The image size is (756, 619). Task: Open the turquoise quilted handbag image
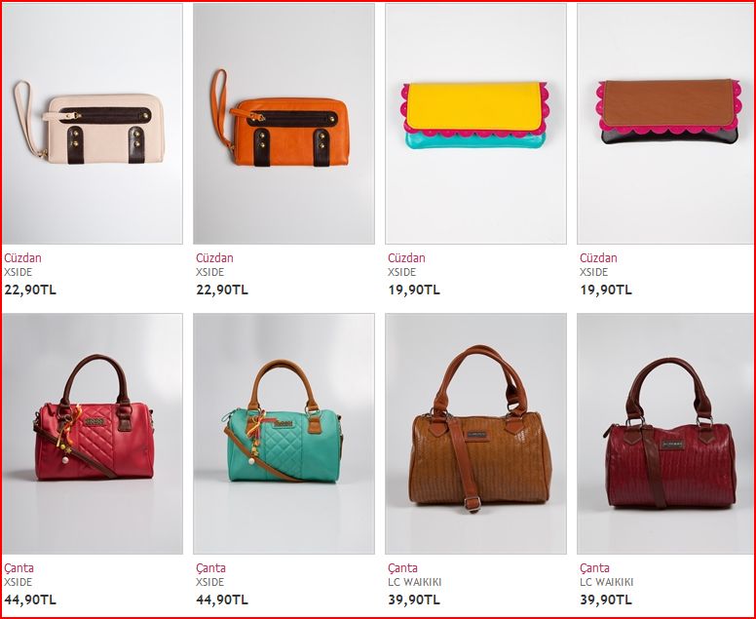283,434
